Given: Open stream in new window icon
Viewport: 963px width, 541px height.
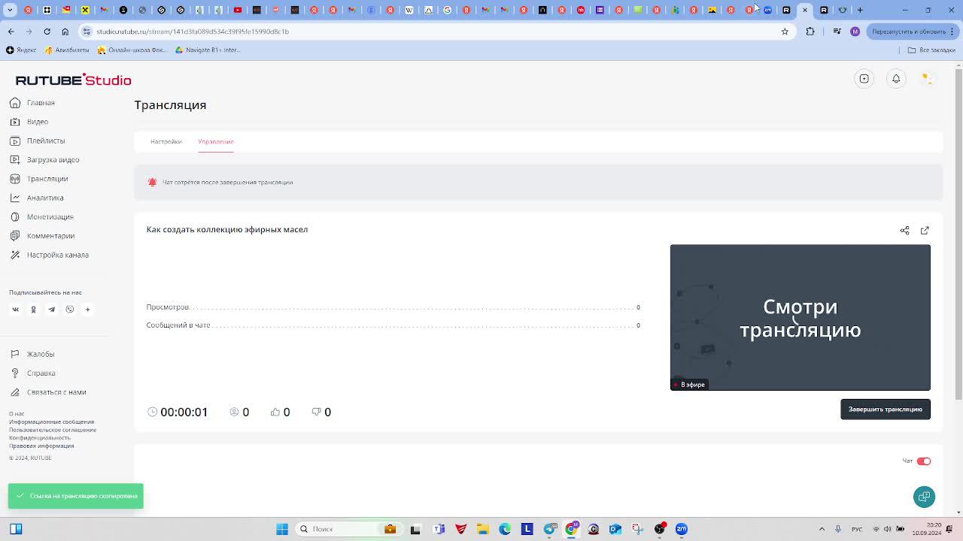Looking at the screenshot, I should 925,231.
